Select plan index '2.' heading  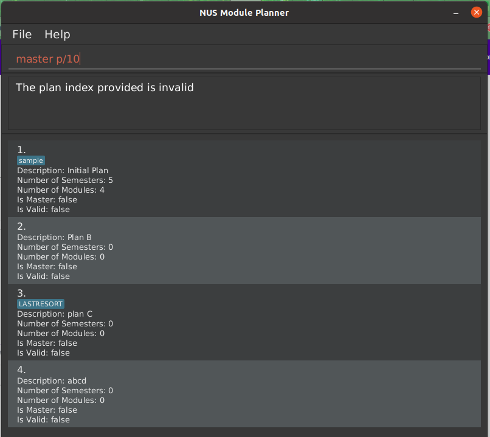21,226
